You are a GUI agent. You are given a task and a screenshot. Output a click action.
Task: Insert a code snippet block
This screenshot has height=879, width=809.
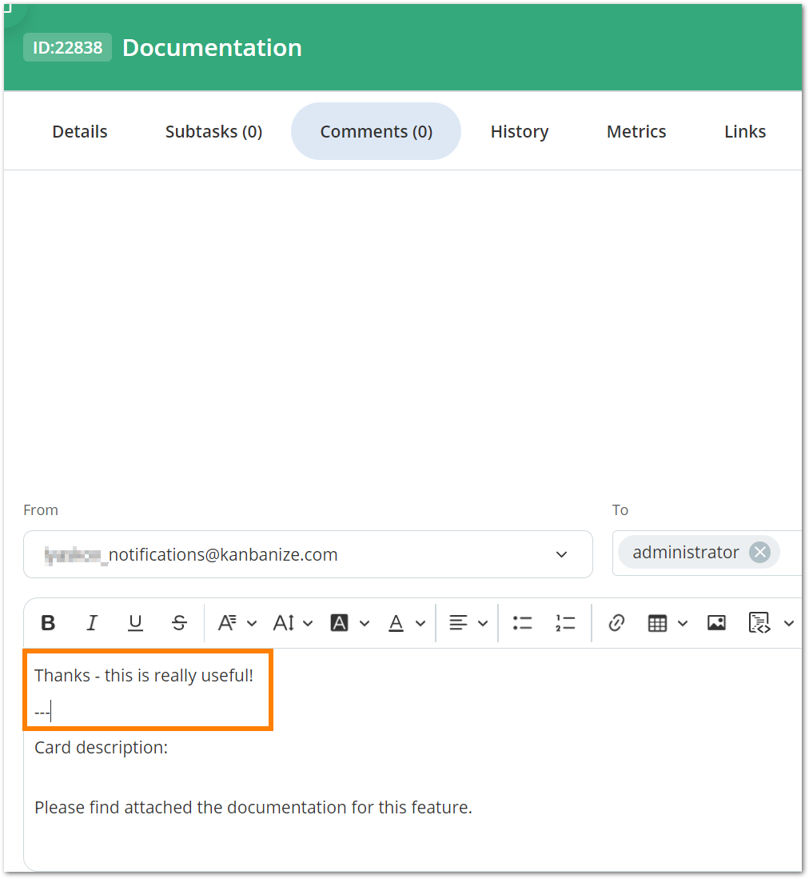point(759,622)
